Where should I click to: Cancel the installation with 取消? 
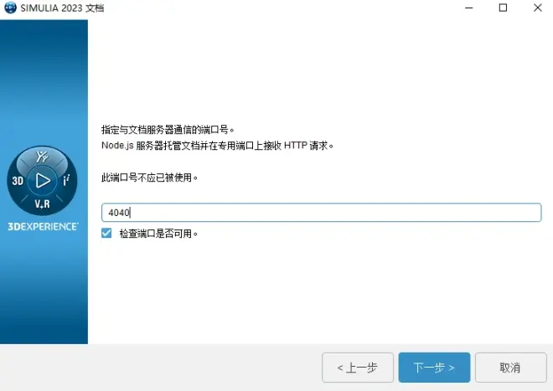tap(510, 368)
